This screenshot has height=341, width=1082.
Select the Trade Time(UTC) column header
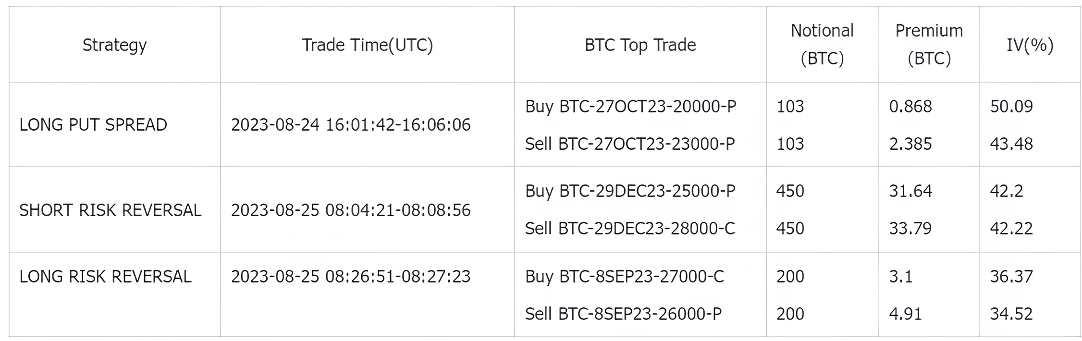click(x=367, y=45)
